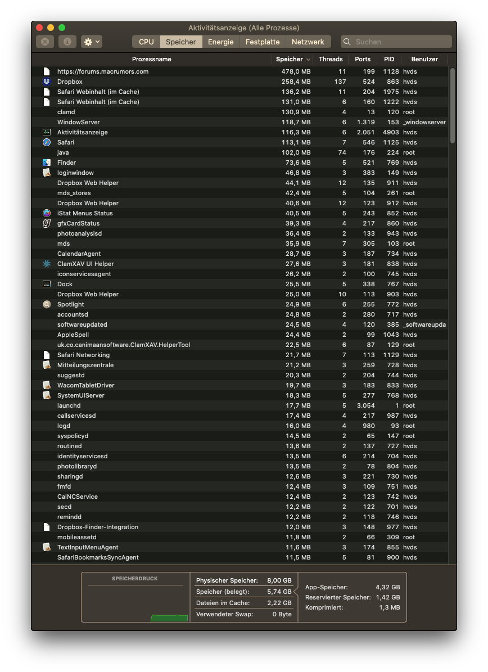Select uk.co.canimaansoftware.ClamXAV.HelperTool row
This screenshot has width=488, height=672.
tap(240, 345)
